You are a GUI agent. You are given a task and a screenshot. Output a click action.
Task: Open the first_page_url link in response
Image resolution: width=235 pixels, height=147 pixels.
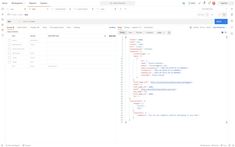171,82
